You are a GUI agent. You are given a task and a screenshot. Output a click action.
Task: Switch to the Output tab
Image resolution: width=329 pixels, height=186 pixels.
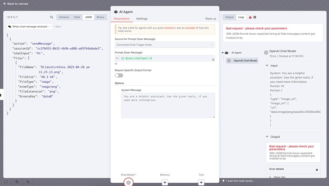point(229,17)
